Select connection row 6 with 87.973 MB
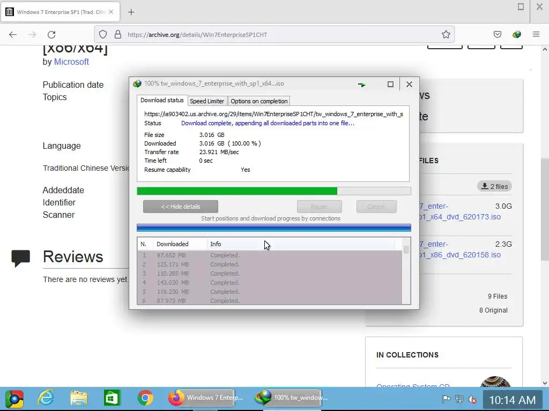The width and height of the screenshot is (549, 411). [270, 301]
